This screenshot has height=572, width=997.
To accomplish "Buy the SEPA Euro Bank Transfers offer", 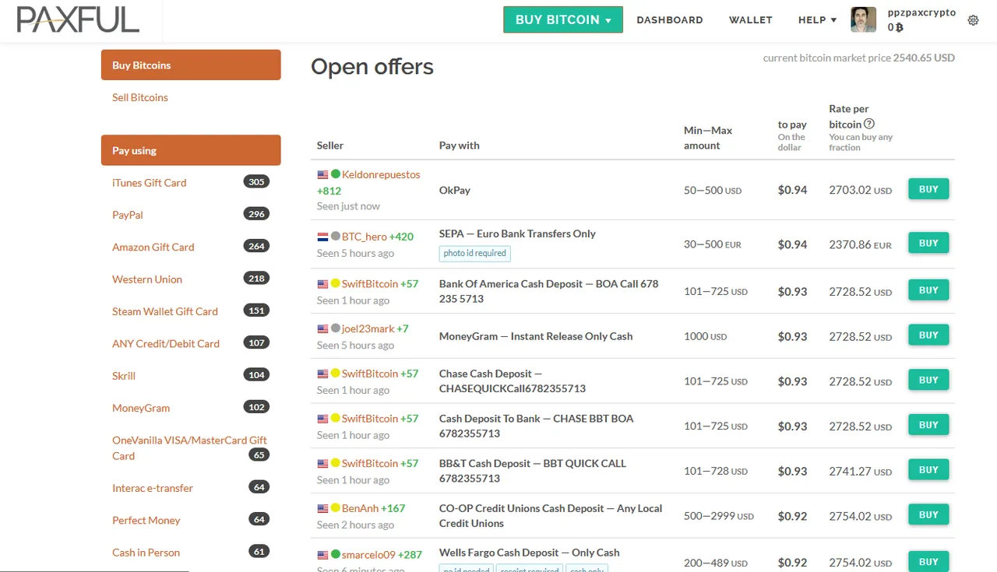I will tap(928, 244).
